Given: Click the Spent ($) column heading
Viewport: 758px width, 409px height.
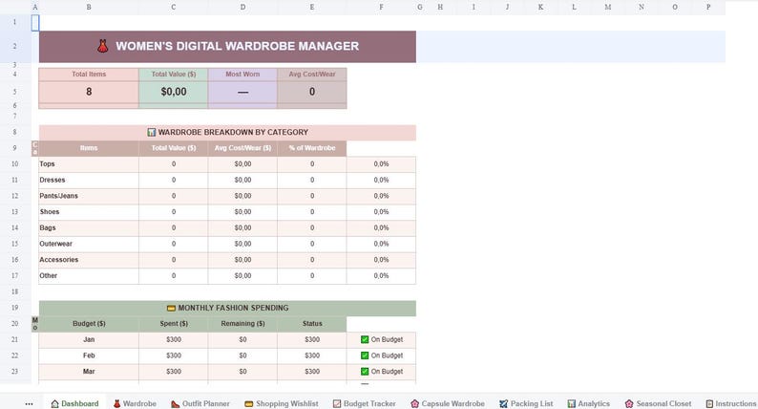Looking at the screenshot, I should [173, 324].
